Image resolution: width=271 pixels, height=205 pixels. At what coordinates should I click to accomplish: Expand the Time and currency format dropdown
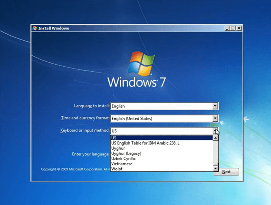click(x=215, y=118)
